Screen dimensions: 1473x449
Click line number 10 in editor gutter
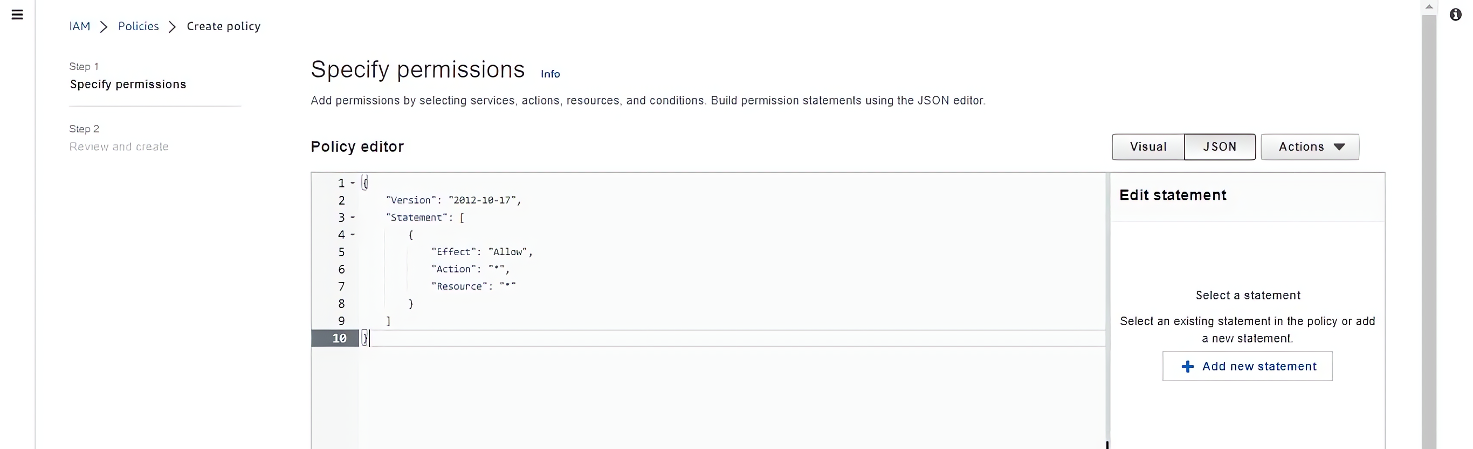click(340, 338)
